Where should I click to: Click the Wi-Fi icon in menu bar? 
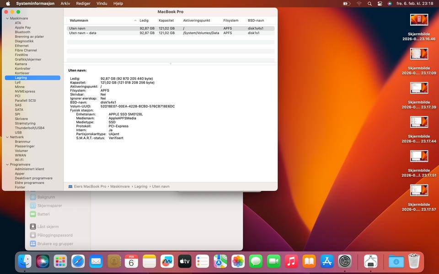point(359,4)
